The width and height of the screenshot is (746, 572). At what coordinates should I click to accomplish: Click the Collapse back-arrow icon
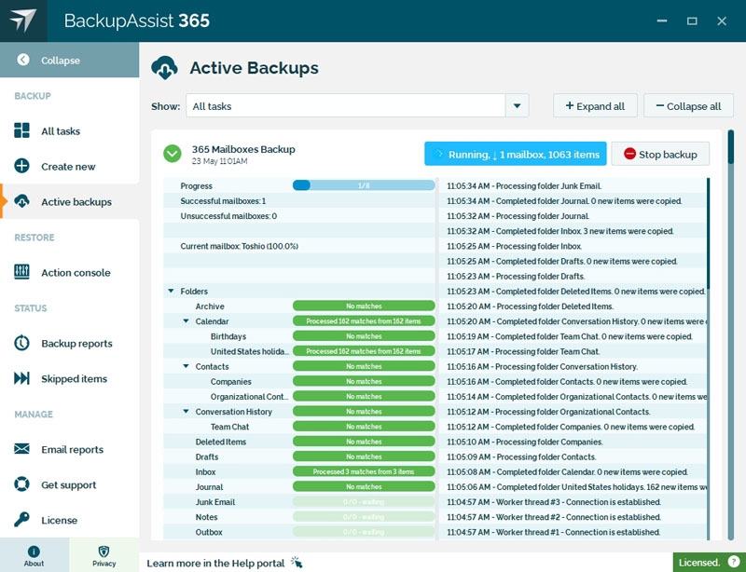click(x=22, y=60)
